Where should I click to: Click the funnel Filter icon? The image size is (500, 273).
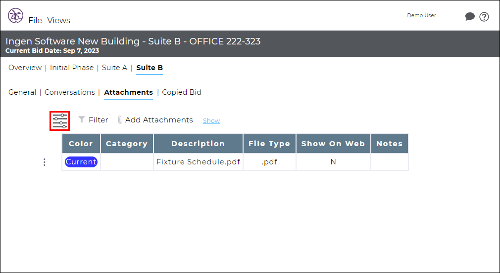coord(82,119)
